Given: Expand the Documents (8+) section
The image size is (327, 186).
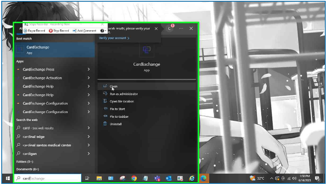Looking at the screenshot, I should (27, 169).
